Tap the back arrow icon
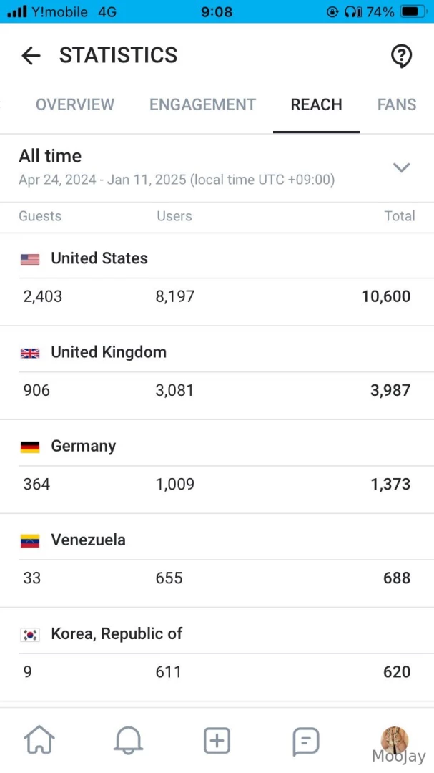Image resolution: width=434 pixels, height=773 pixels. coord(31,55)
